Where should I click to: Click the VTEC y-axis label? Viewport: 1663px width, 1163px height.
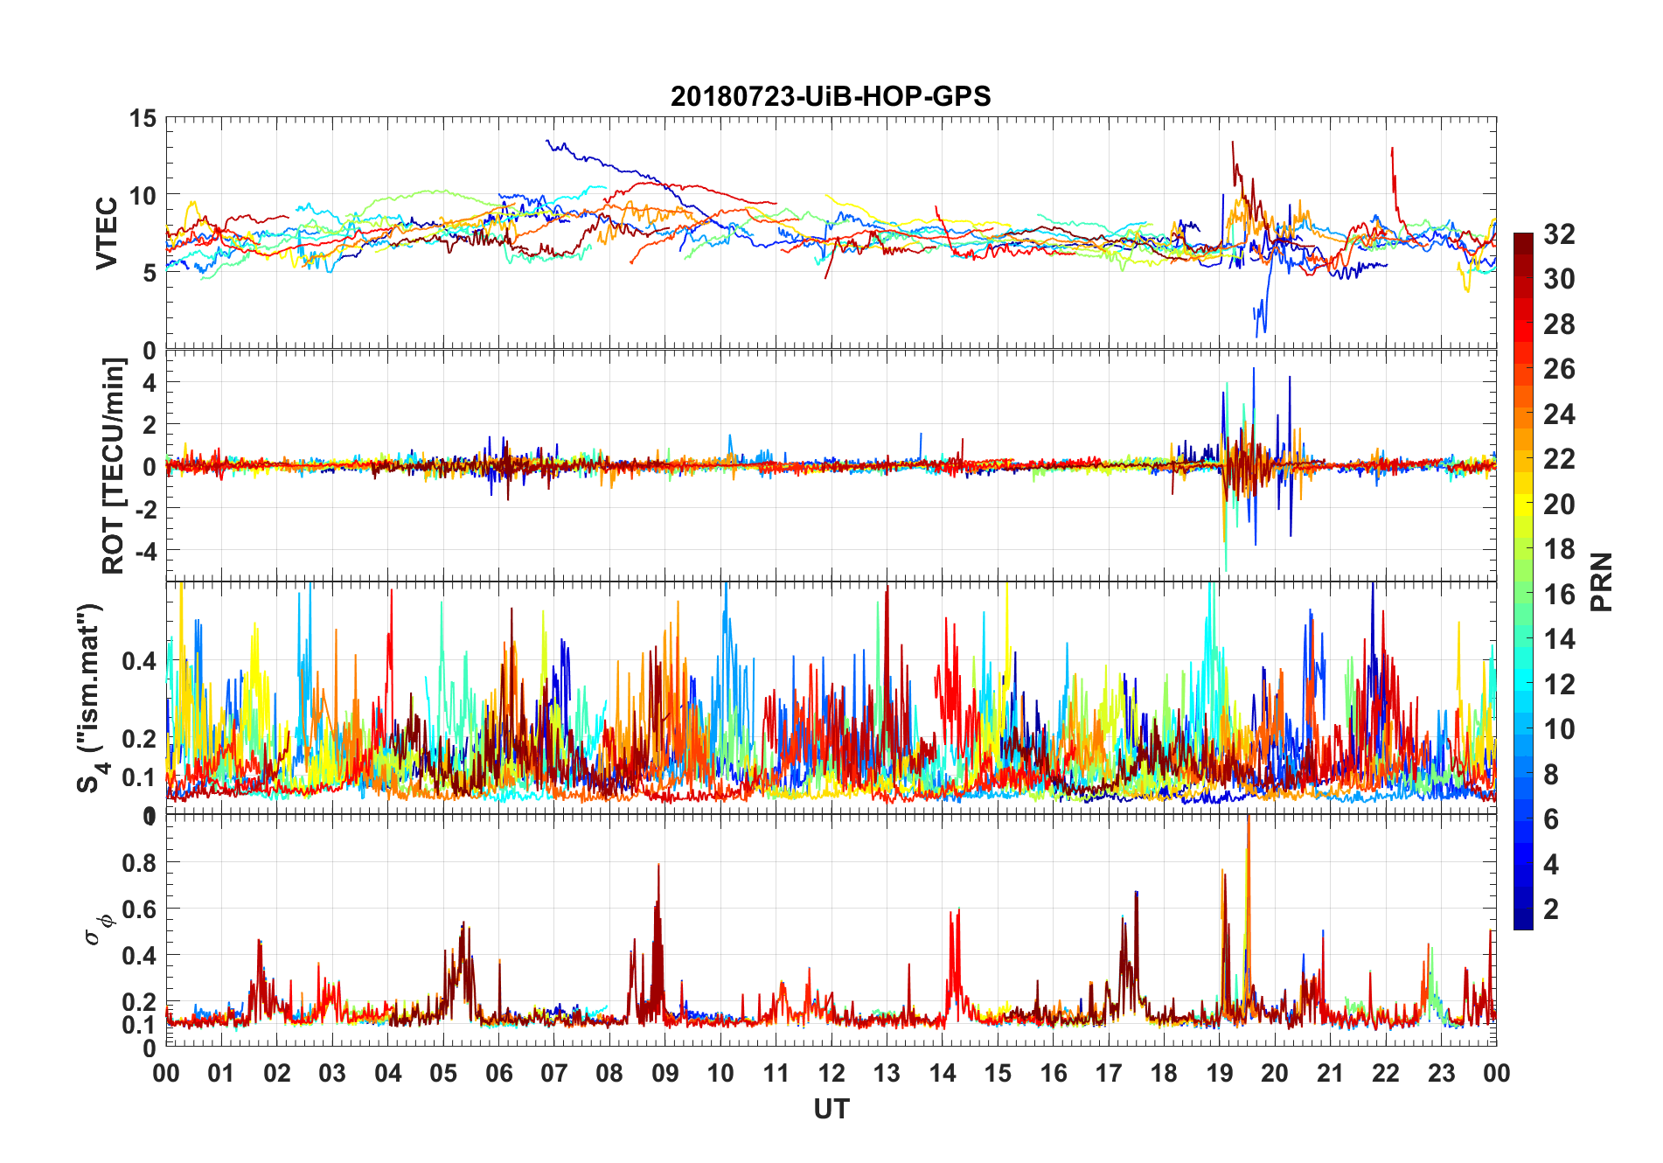(107, 233)
